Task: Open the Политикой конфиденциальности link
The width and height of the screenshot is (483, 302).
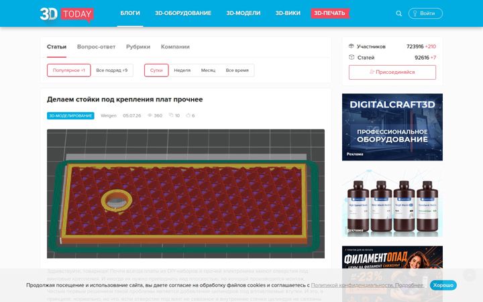Action: tap(352, 285)
